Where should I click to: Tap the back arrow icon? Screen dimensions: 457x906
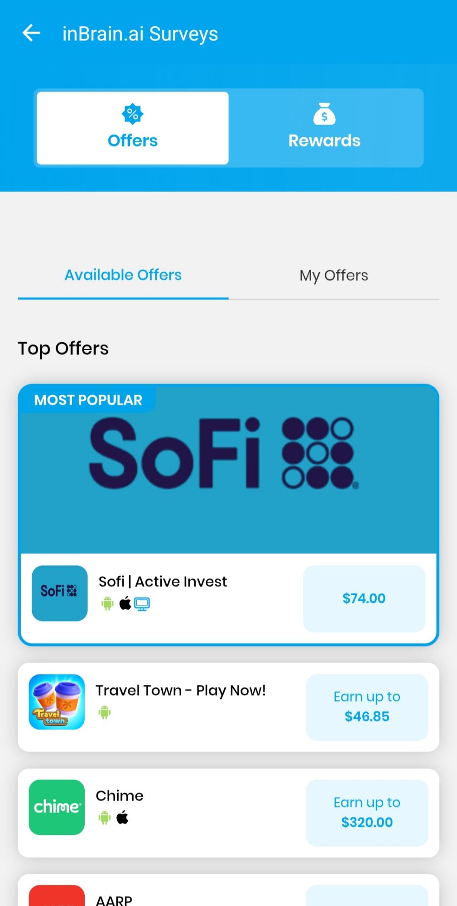coord(31,33)
